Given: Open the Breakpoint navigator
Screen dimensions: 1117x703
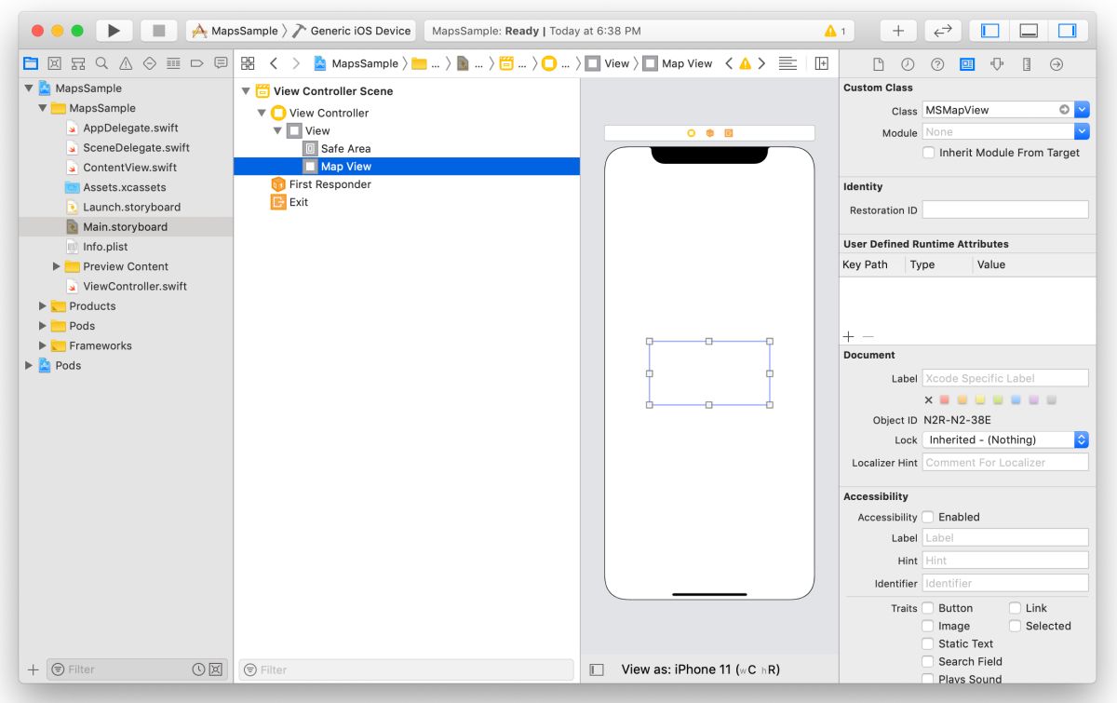Looking at the screenshot, I should click(x=196, y=63).
